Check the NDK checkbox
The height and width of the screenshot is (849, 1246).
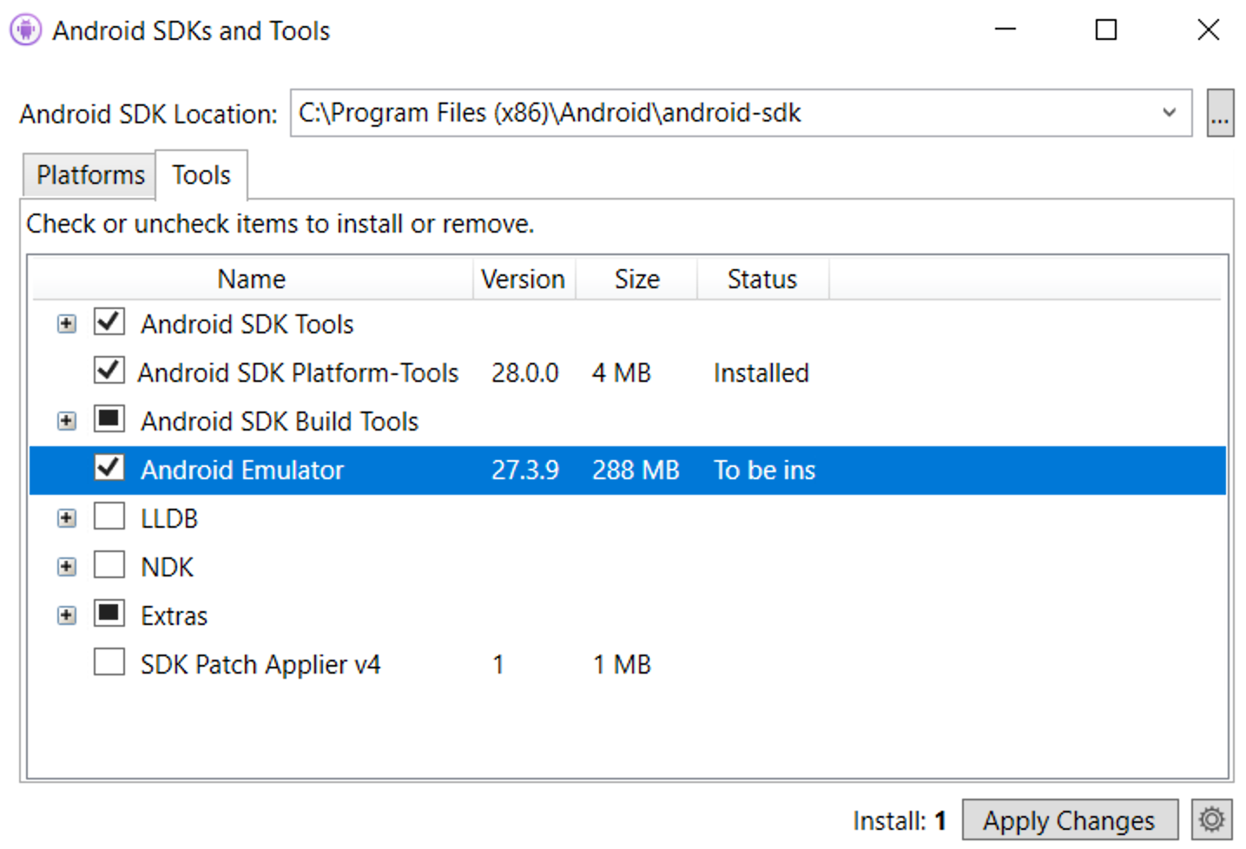tap(109, 565)
